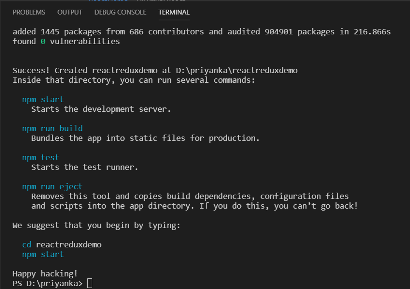
Task: Click the 'found 0 vulnerabilities' line
Action: (x=66, y=41)
